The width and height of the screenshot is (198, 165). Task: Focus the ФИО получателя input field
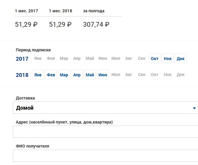coord(105,156)
